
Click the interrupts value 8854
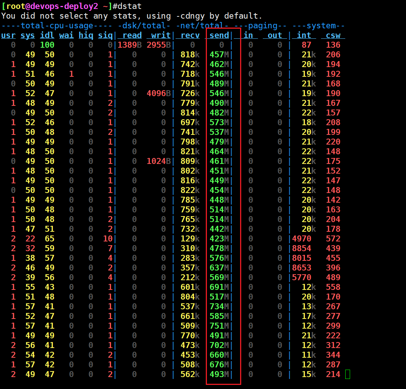click(x=302, y=249)
